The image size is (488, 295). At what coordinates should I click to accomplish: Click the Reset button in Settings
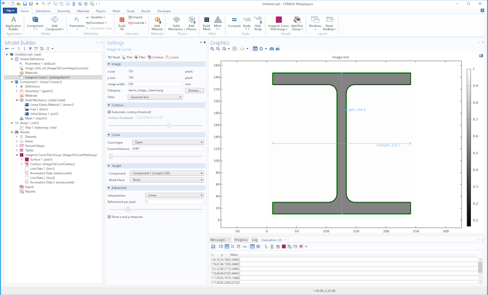(114, 57)
